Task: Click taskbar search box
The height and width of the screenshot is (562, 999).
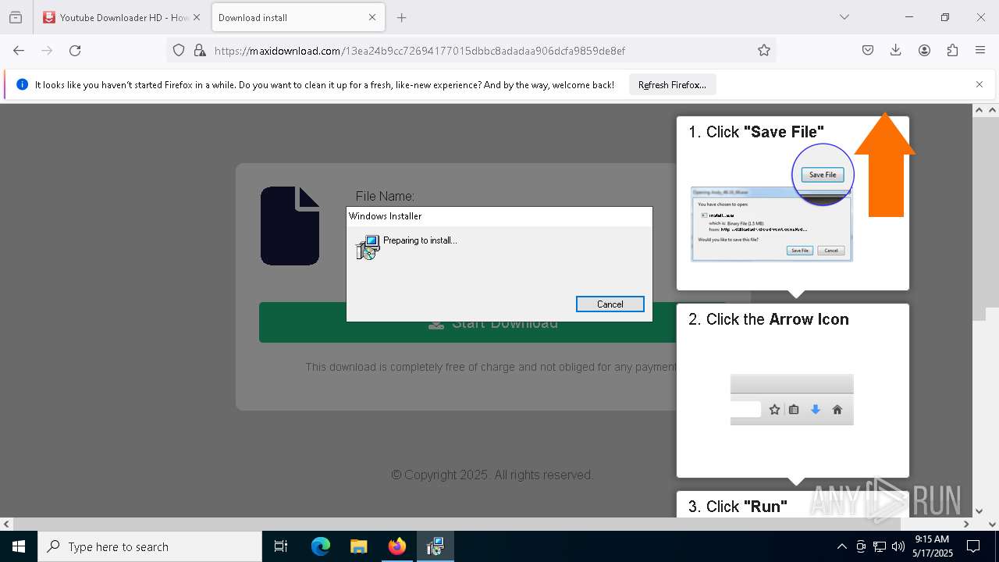Action: click(x=150, y=546)
